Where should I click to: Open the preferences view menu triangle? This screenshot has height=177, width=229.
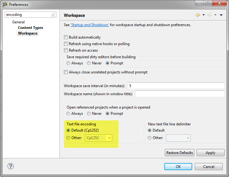click(x=221, y=15)
